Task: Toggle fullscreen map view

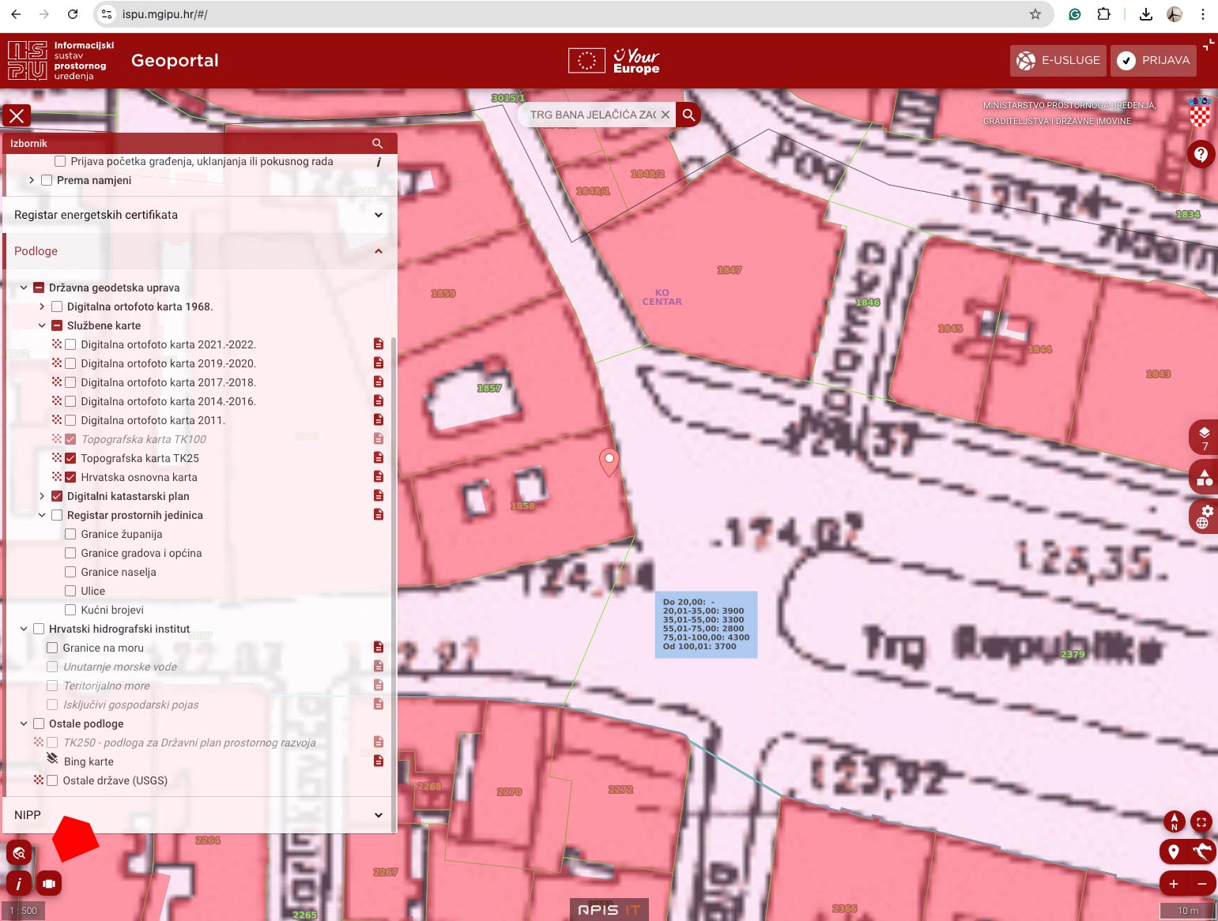Action: point(1201,821)
